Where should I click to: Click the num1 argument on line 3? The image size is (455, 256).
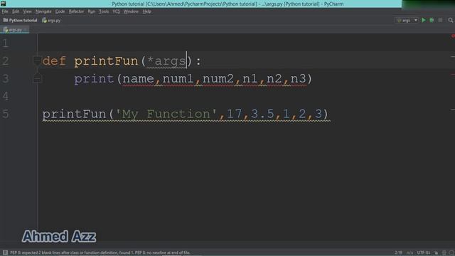click(178, 79)
